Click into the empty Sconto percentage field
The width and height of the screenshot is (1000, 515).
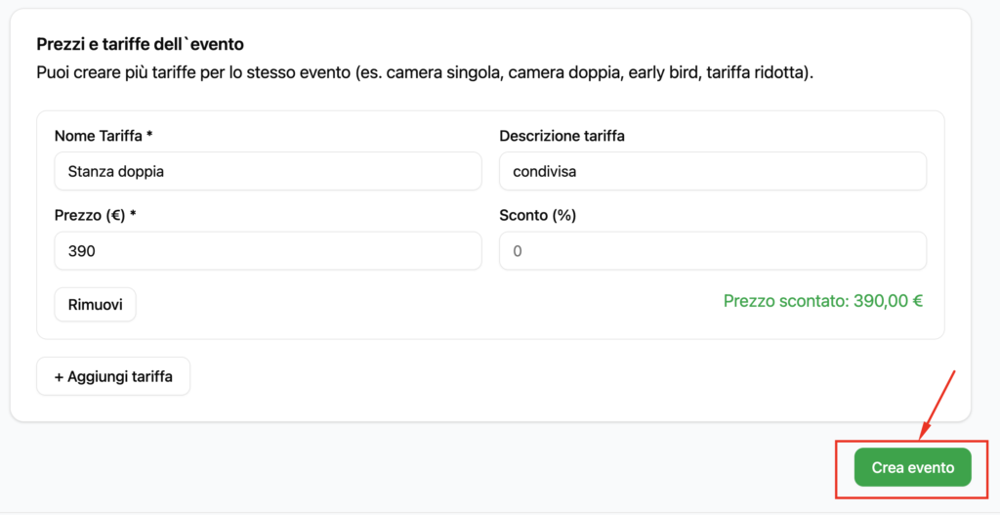click(x=712, y=251)
